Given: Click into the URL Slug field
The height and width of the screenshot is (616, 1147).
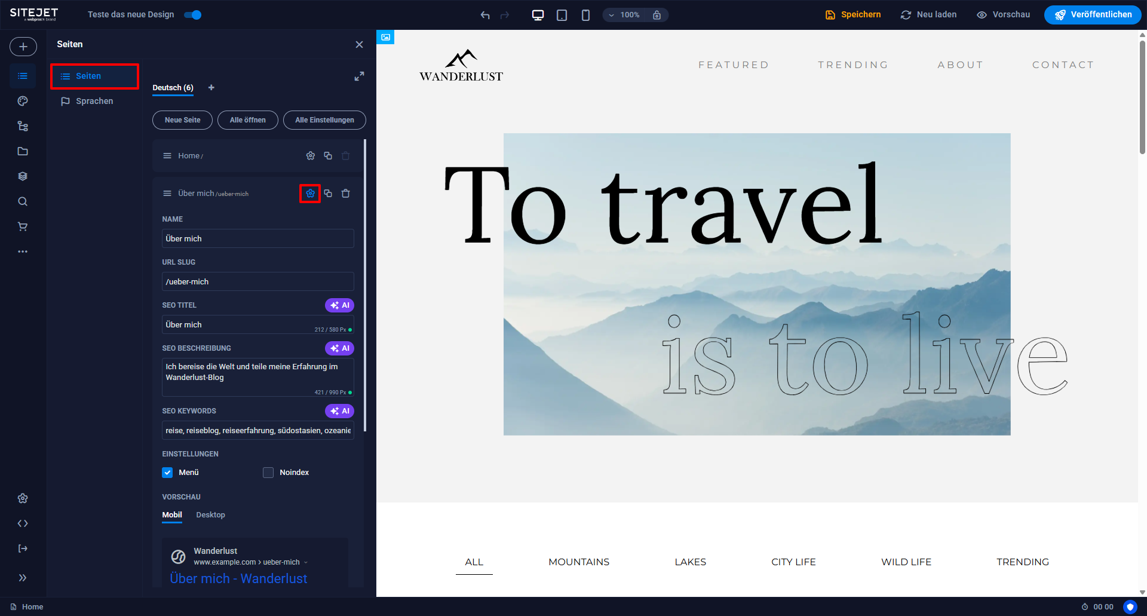Looking at the screenshot, I should [x=258, y=281].
